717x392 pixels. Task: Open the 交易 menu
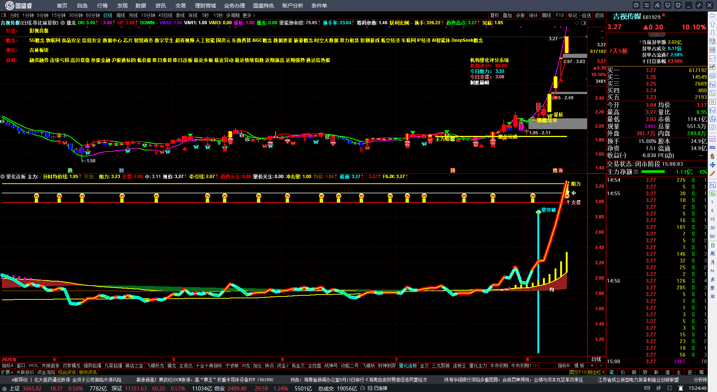pyautogui.click(x=180, y=6)
